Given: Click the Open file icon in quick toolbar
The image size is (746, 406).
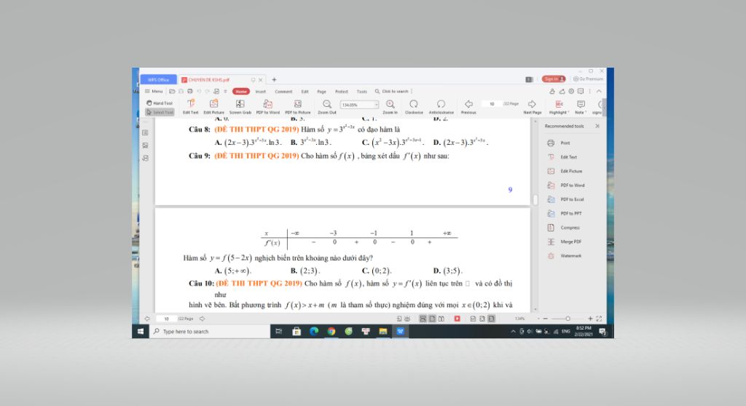Looking at the screenshot, I should [x=172, y=91].
